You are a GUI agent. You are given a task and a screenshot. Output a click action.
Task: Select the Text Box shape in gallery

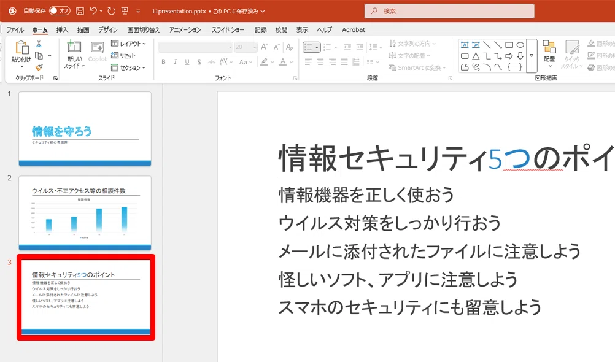pyautogui.click(x=465, y=45)
